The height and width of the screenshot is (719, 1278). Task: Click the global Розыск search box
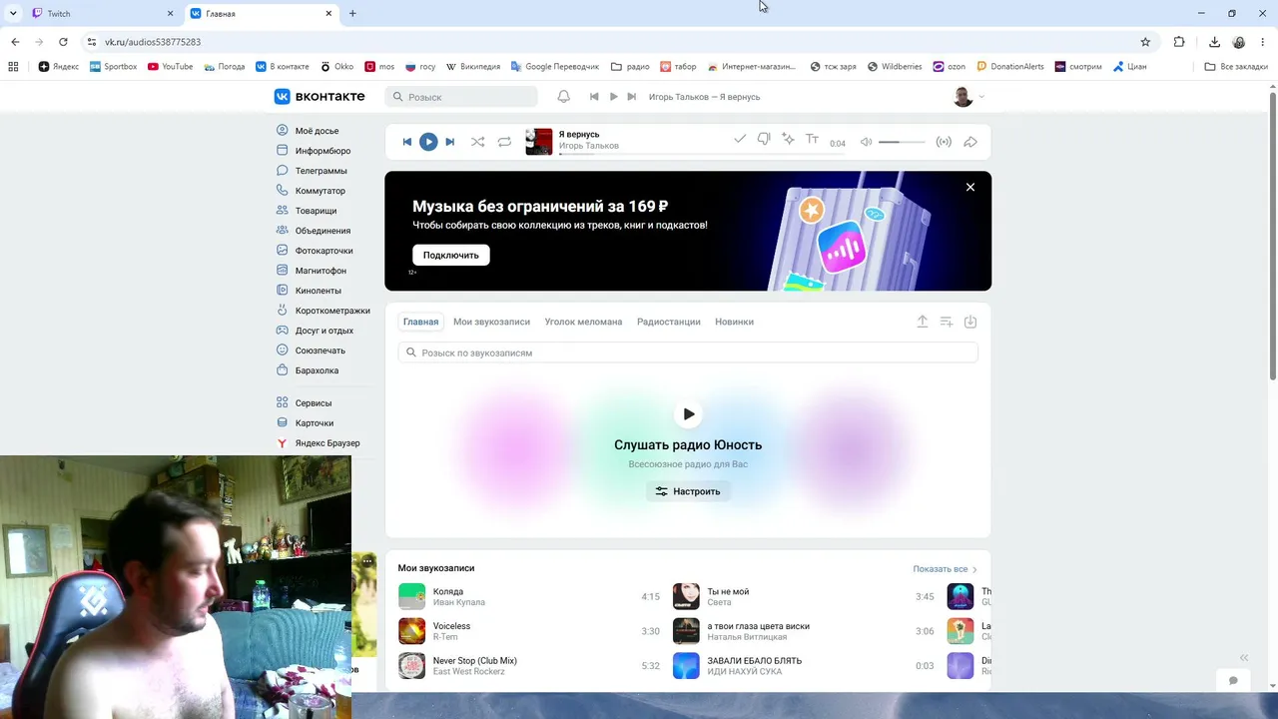pos(461,97)
